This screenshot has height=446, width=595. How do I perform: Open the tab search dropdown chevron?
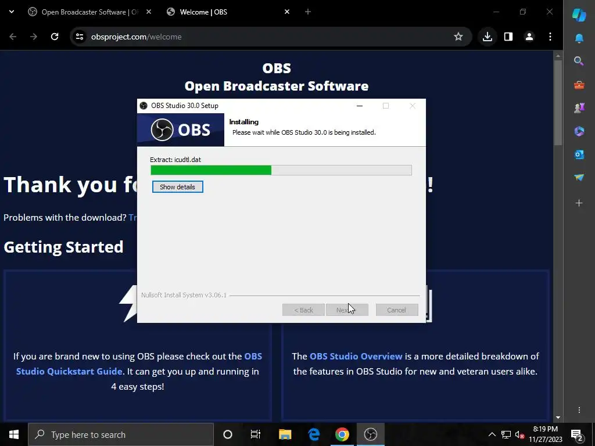[x=12, y=12]
